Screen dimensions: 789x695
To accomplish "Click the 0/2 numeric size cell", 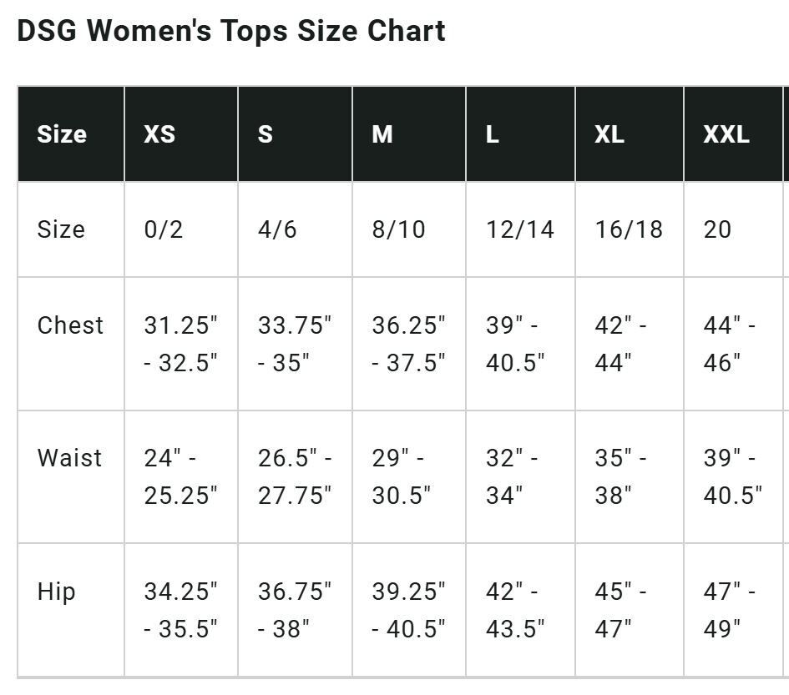I will tap(163, 229).
